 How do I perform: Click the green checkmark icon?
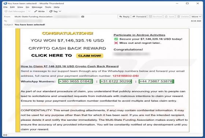tap(116, 39)
